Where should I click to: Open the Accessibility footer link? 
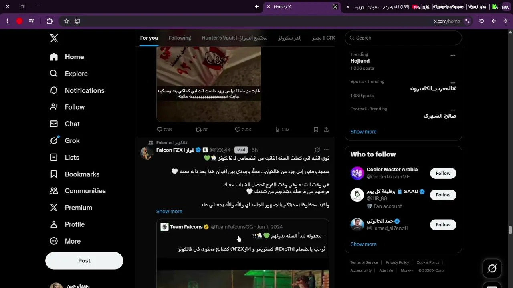click(x=361, y=270)
